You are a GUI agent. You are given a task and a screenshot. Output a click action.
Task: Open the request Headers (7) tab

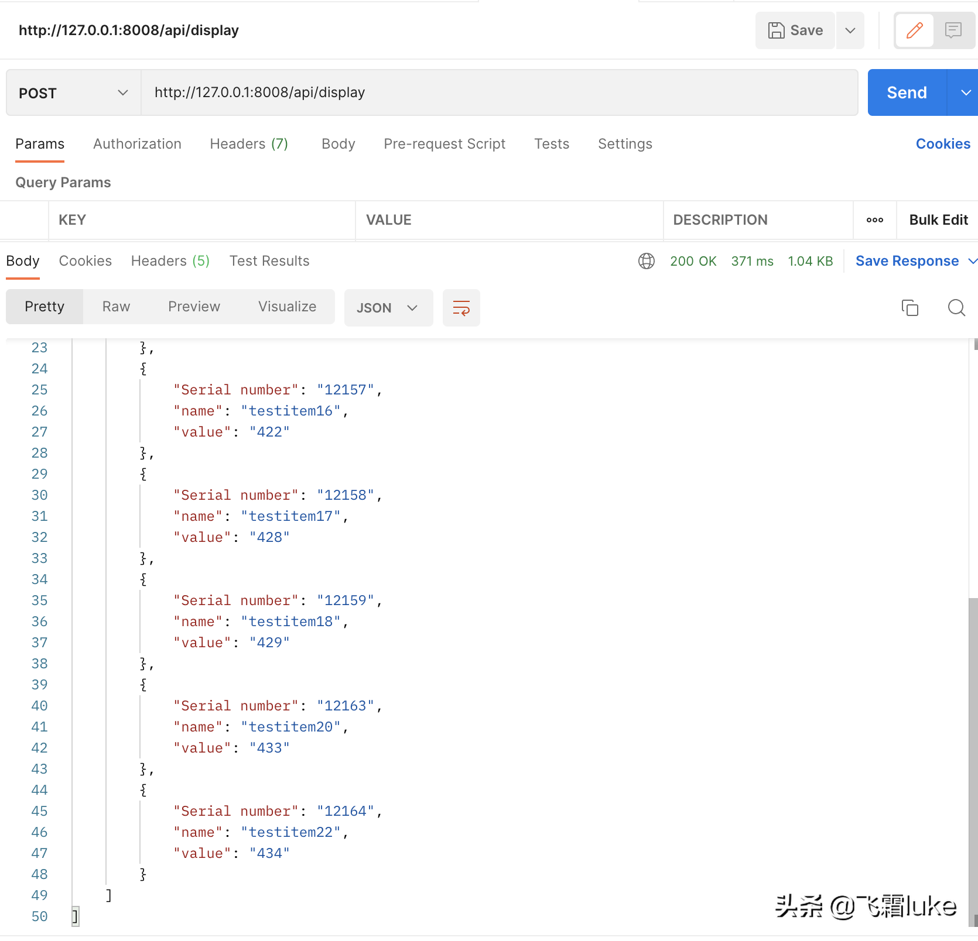coord(249,144)
